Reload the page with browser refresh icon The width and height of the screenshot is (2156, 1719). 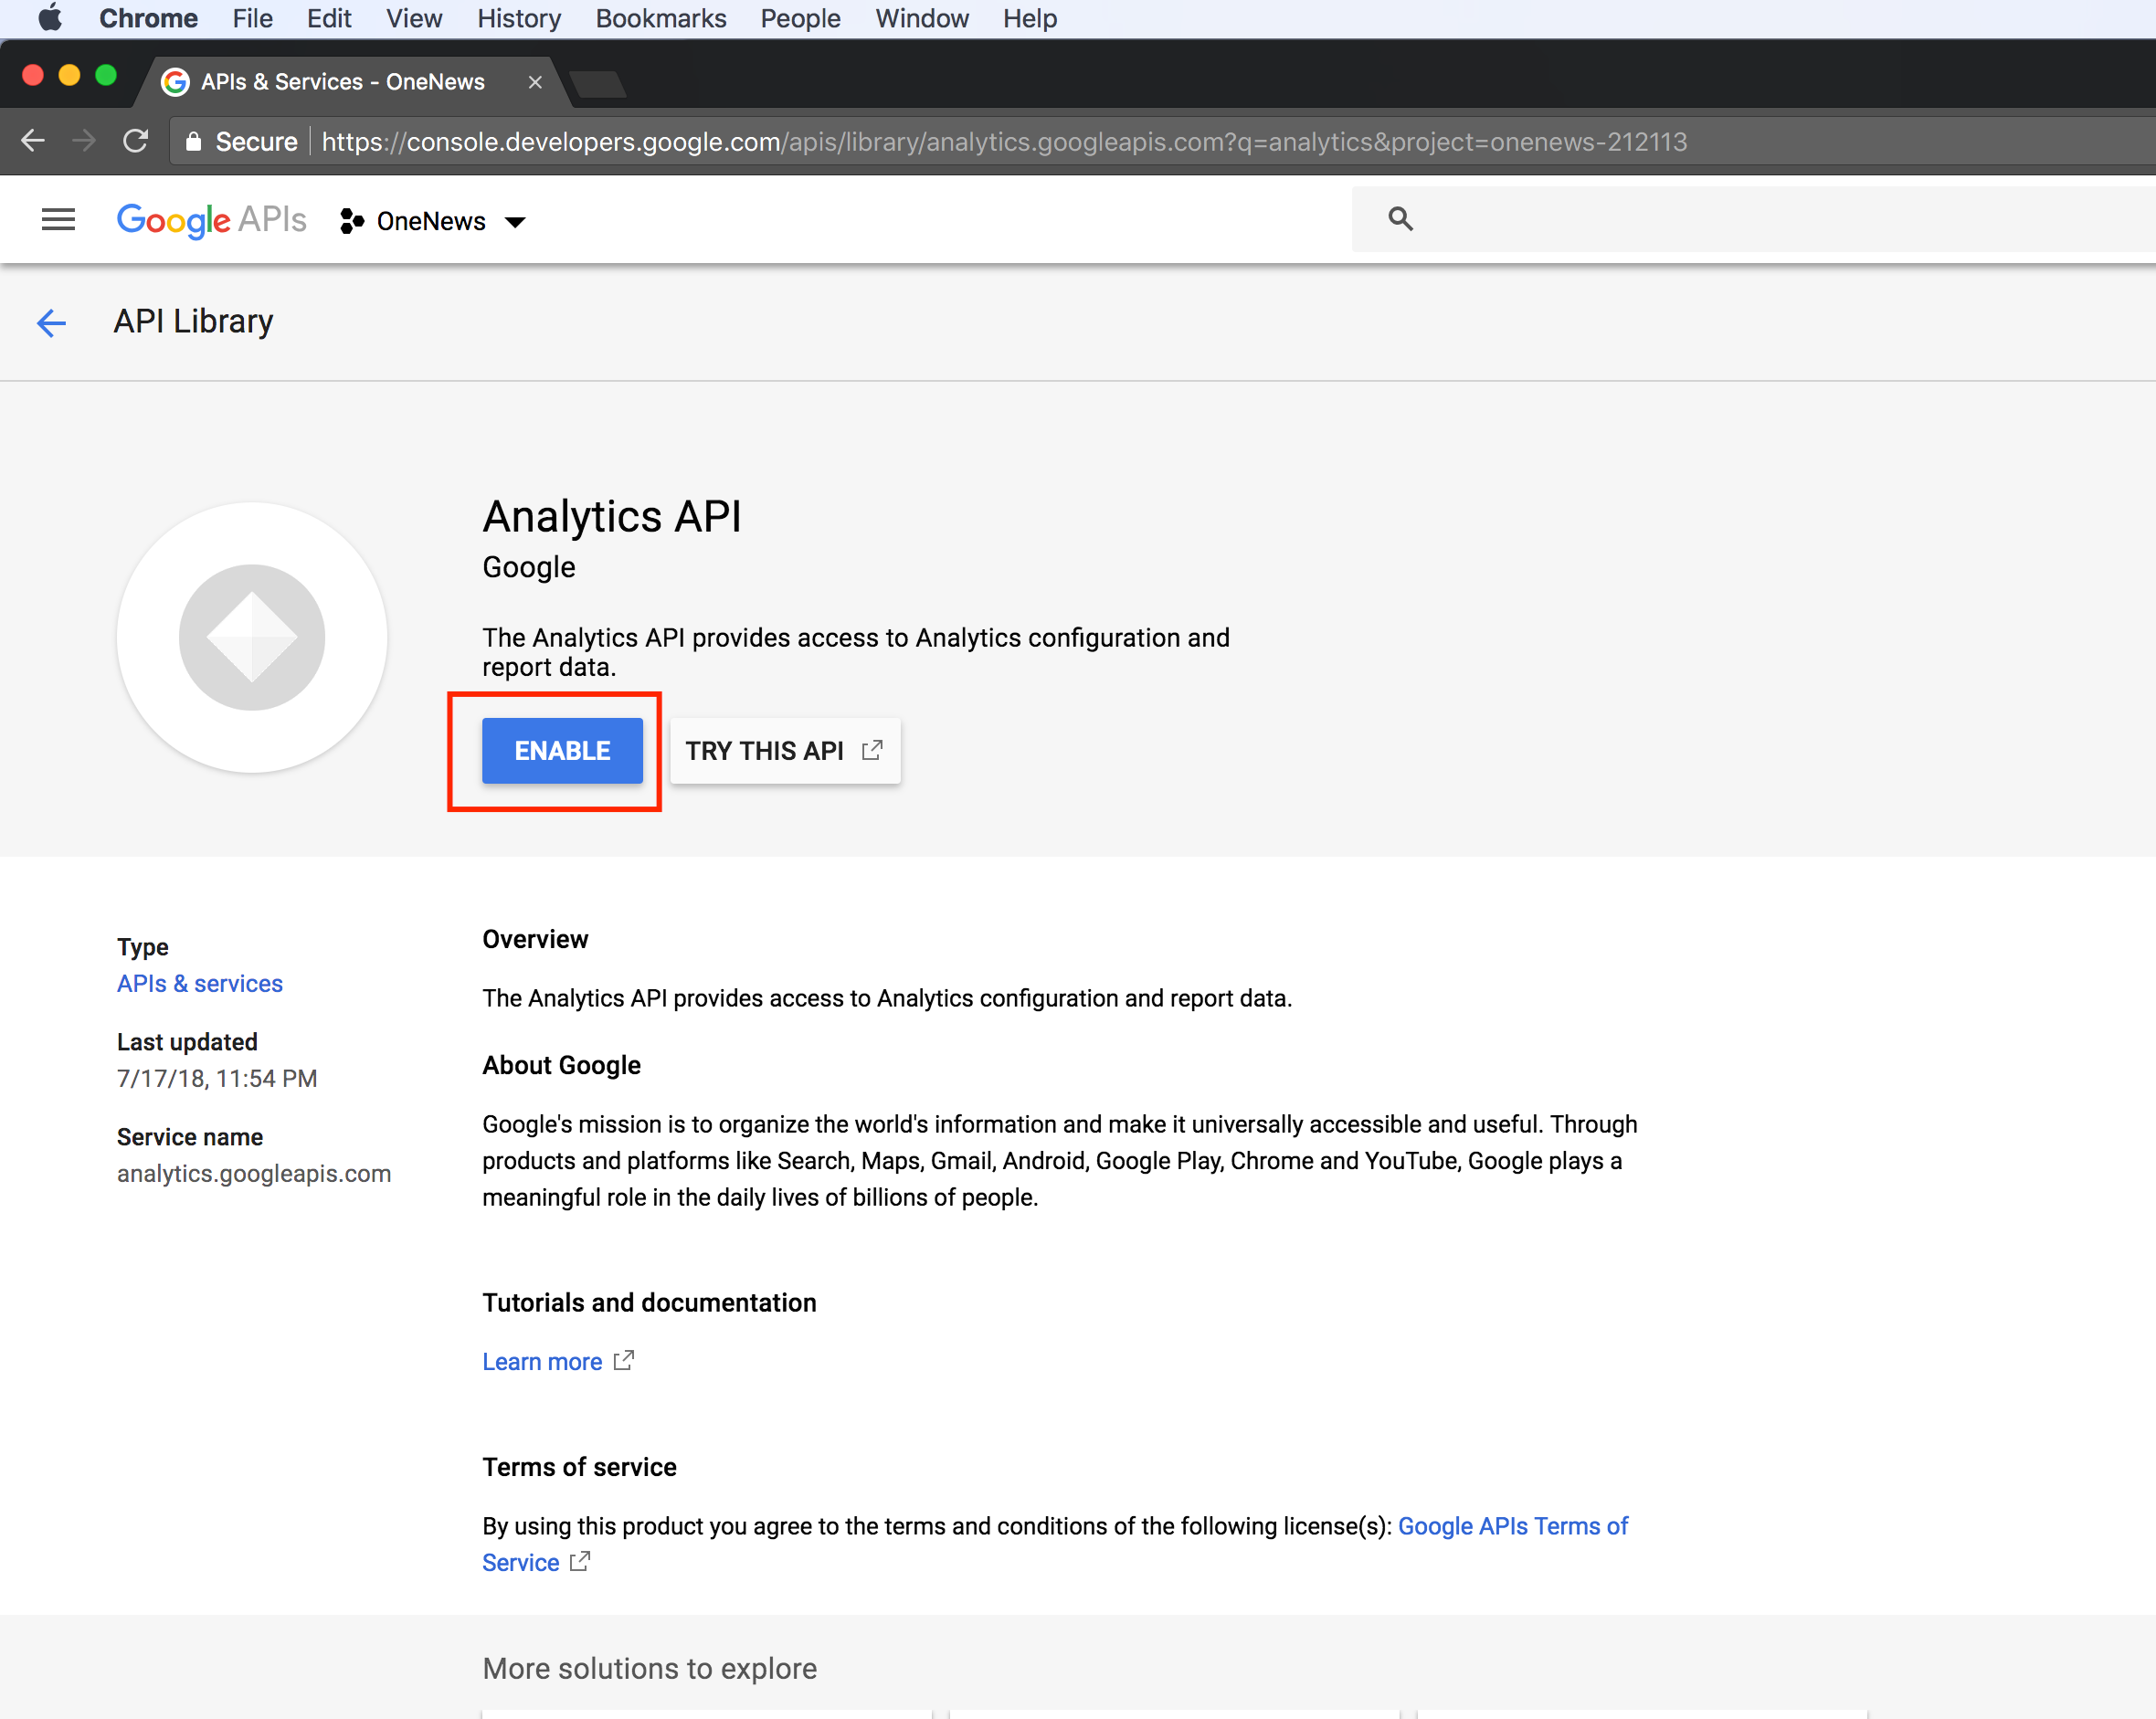[136, 141]
